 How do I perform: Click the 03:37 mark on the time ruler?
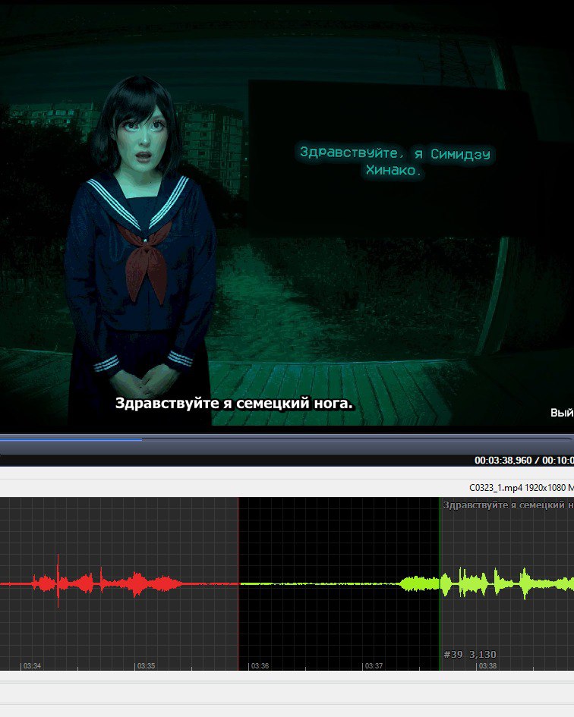coord(373,666)
